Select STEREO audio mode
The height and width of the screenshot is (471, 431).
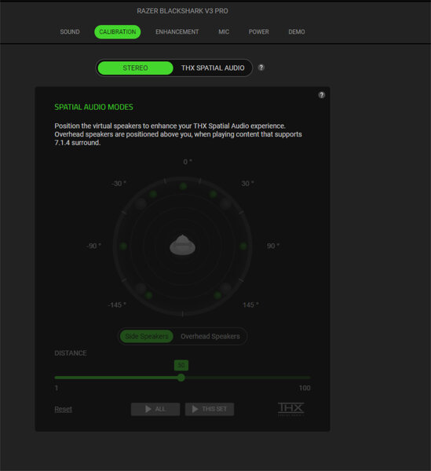(x=136, y=68)
